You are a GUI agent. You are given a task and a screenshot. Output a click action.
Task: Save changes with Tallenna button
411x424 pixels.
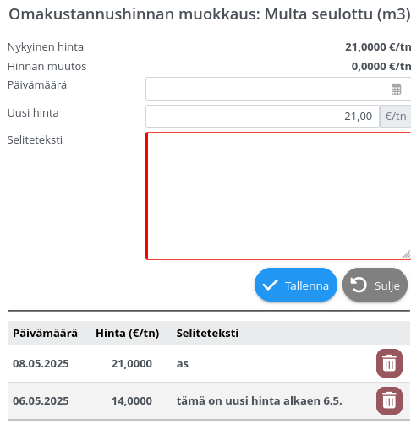coord(296,285)
